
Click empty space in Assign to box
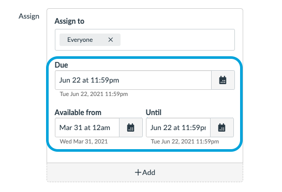[177, 40]
